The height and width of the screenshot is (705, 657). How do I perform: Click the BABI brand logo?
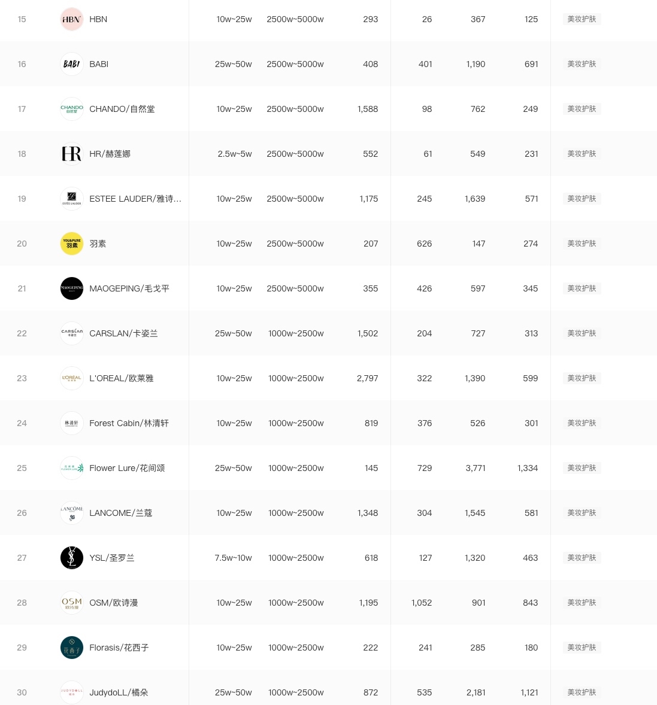(x=72, y=64)
